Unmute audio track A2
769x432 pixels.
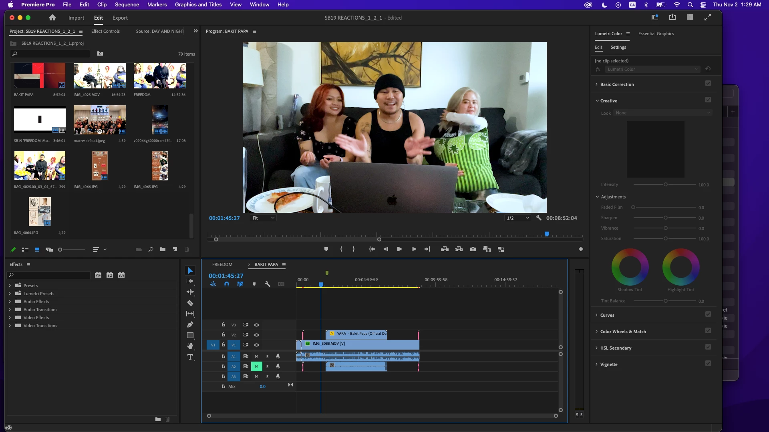[x=256, y=366]
